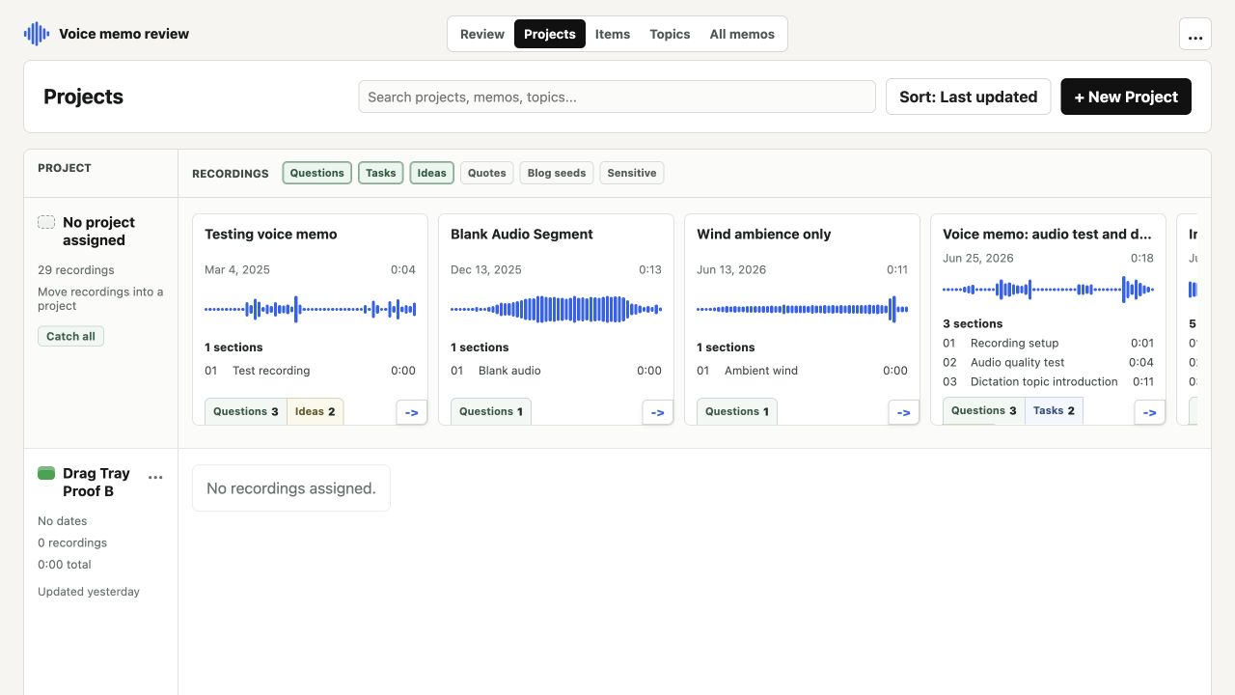Image resolution: width=1235 pixels, height=695 pixels.
Task: Click the 29 recordings count text
Action: [76, 270]
